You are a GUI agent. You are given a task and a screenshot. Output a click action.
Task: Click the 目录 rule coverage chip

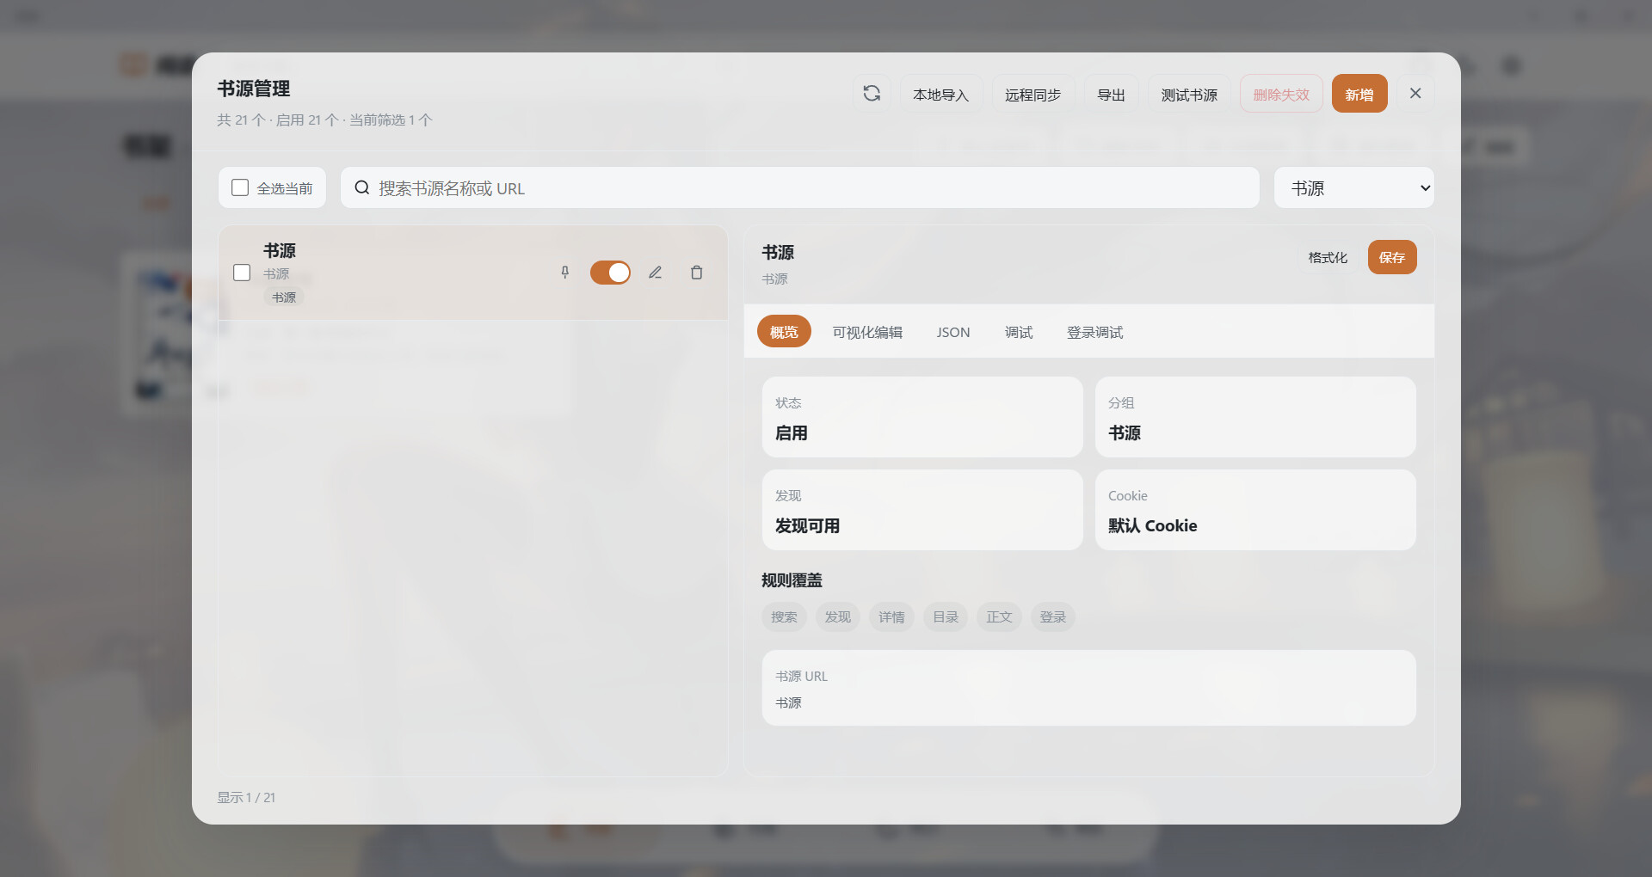[946, 617]
